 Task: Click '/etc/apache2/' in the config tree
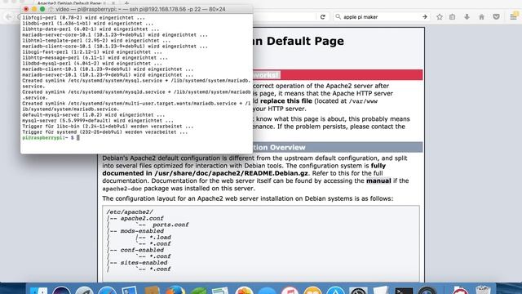tap(130, 212)
